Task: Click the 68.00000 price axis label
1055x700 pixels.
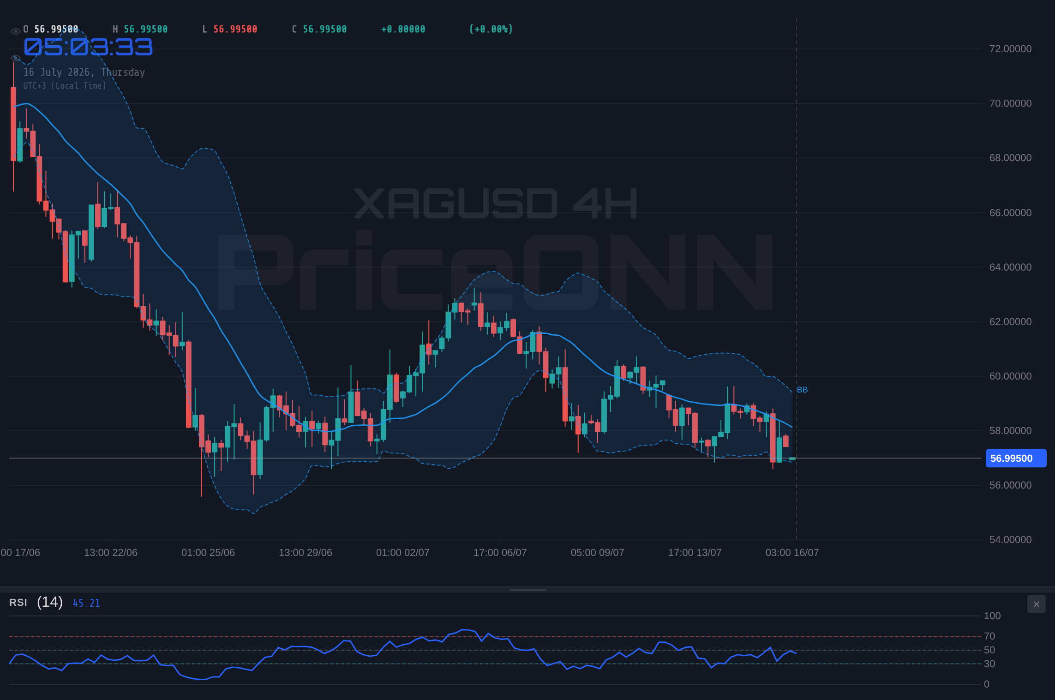Action: coord(1010,158)
